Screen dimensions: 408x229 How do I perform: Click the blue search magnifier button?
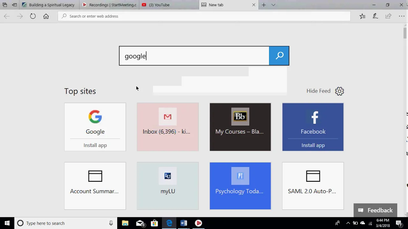(x=279, y=56)
